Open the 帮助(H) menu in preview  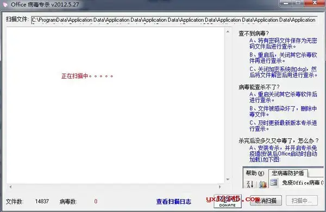[x=255, y=173]
